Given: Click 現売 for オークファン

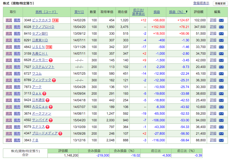Looking at the screenshot, I should tap(17, 114).
